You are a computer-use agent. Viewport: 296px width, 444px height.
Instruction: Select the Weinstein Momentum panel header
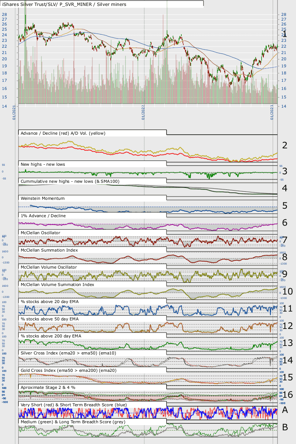coord(43,198)
